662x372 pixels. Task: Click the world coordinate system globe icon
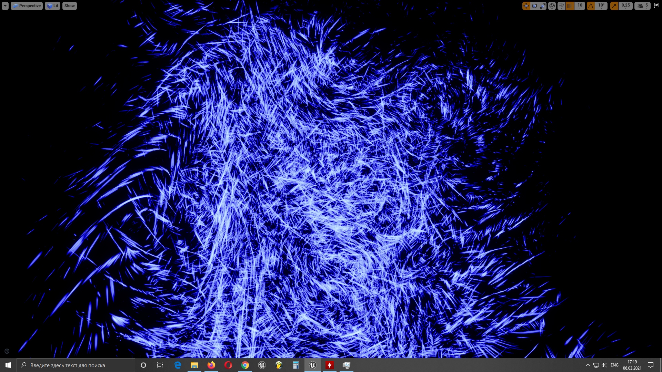click(552, 6)
